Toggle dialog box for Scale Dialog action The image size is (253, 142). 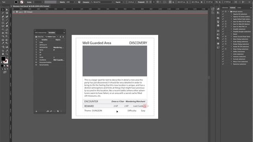(226, 41)
